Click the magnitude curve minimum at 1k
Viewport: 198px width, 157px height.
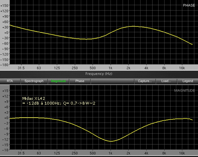point(111,141)
